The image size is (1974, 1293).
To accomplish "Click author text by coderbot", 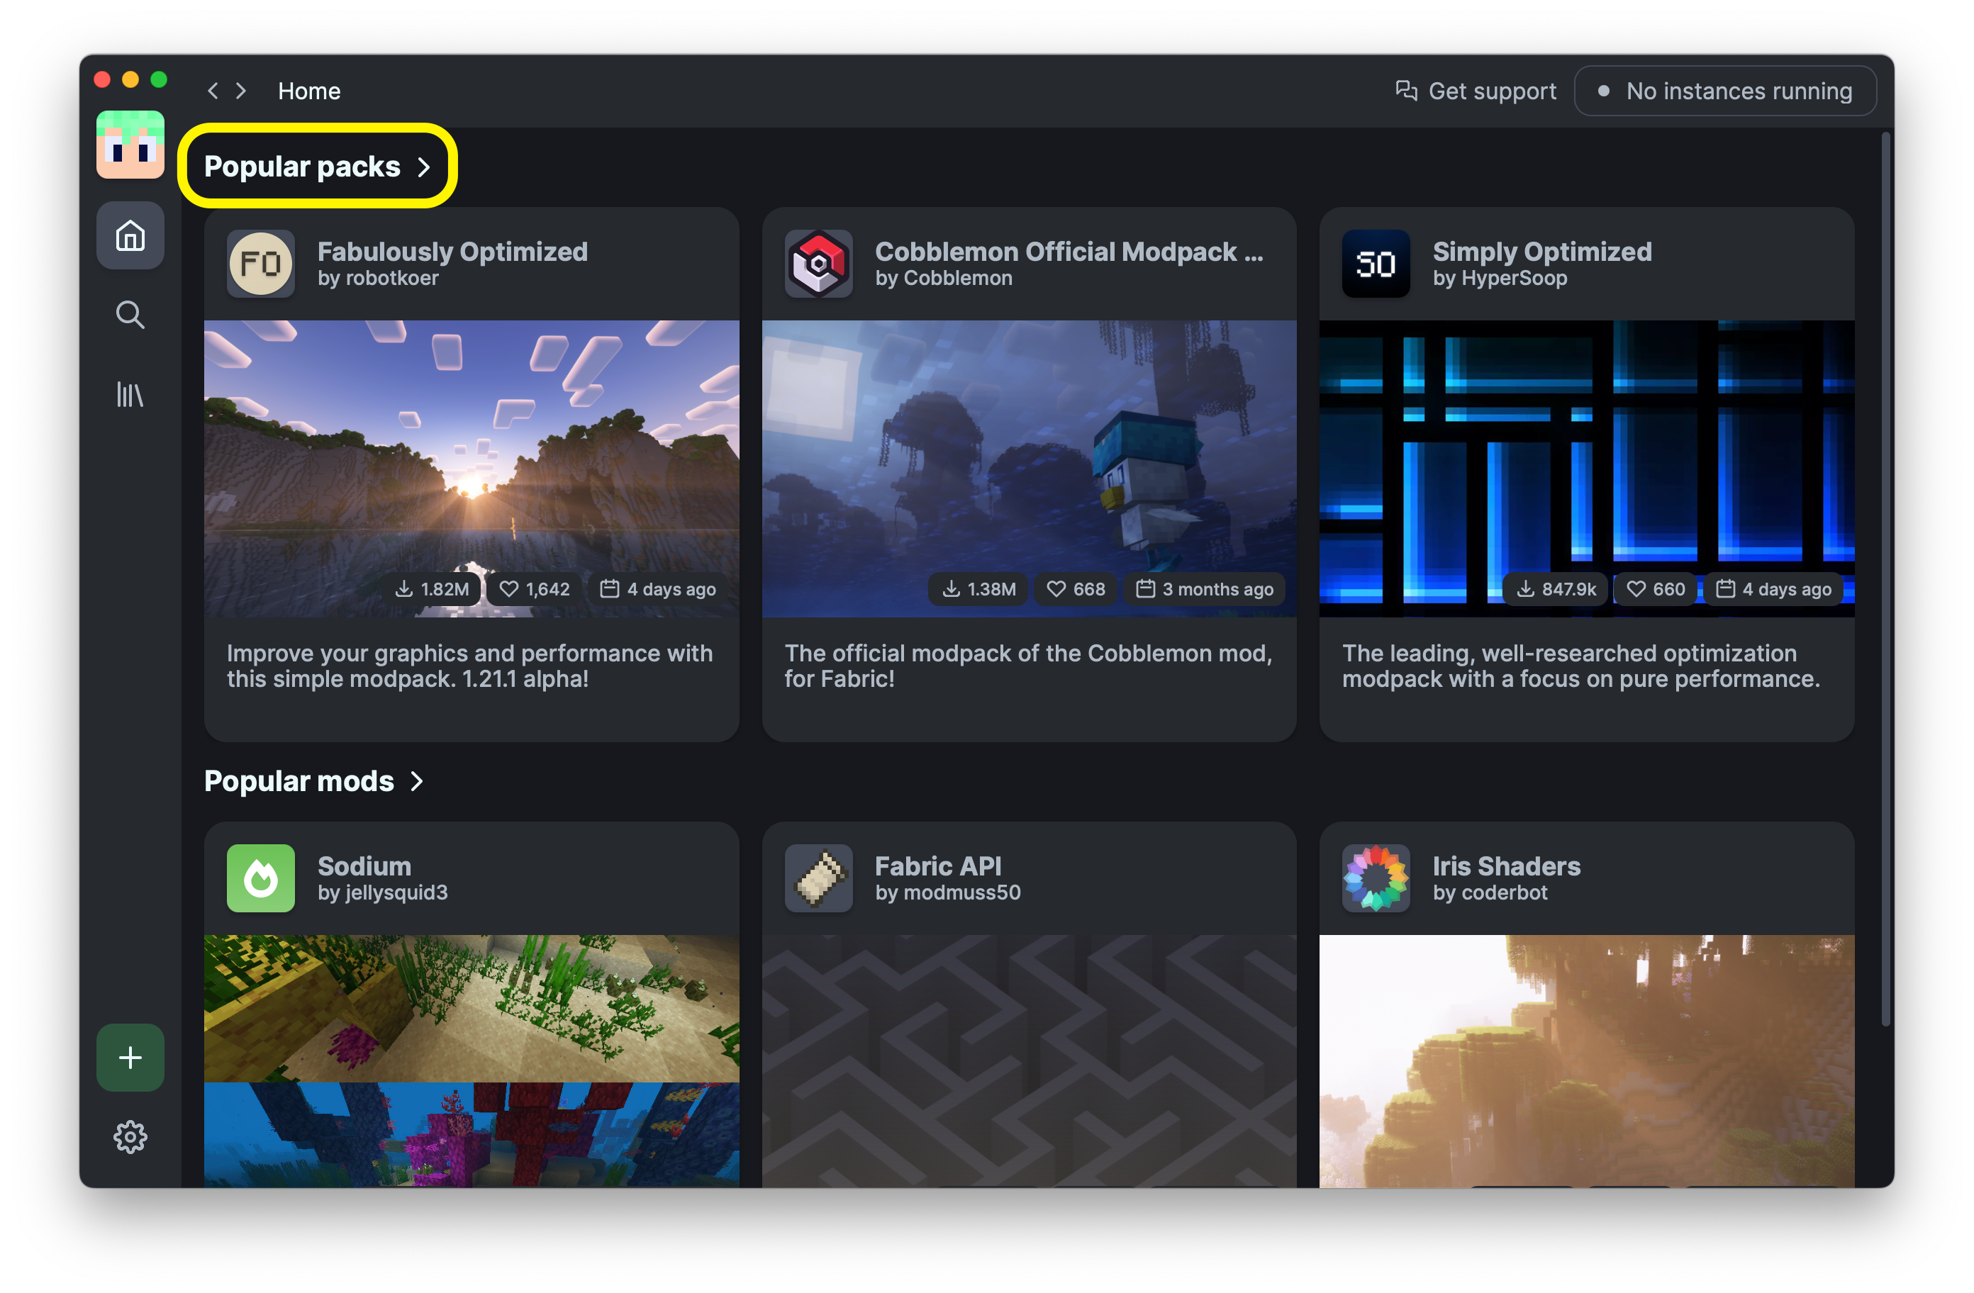I will pyautogui.click(x=1490, y=893).
